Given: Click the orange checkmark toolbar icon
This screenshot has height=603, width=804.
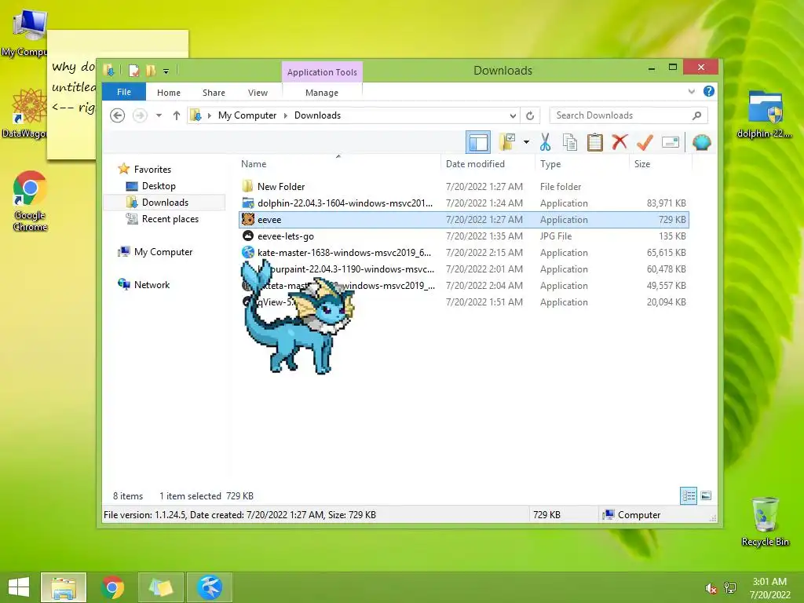Looking at the screenshot, I should coord(645,142).
